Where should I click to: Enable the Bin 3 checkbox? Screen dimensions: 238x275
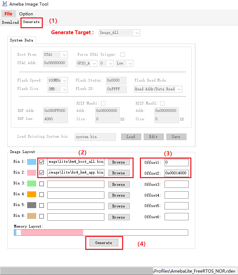(42, 184)
